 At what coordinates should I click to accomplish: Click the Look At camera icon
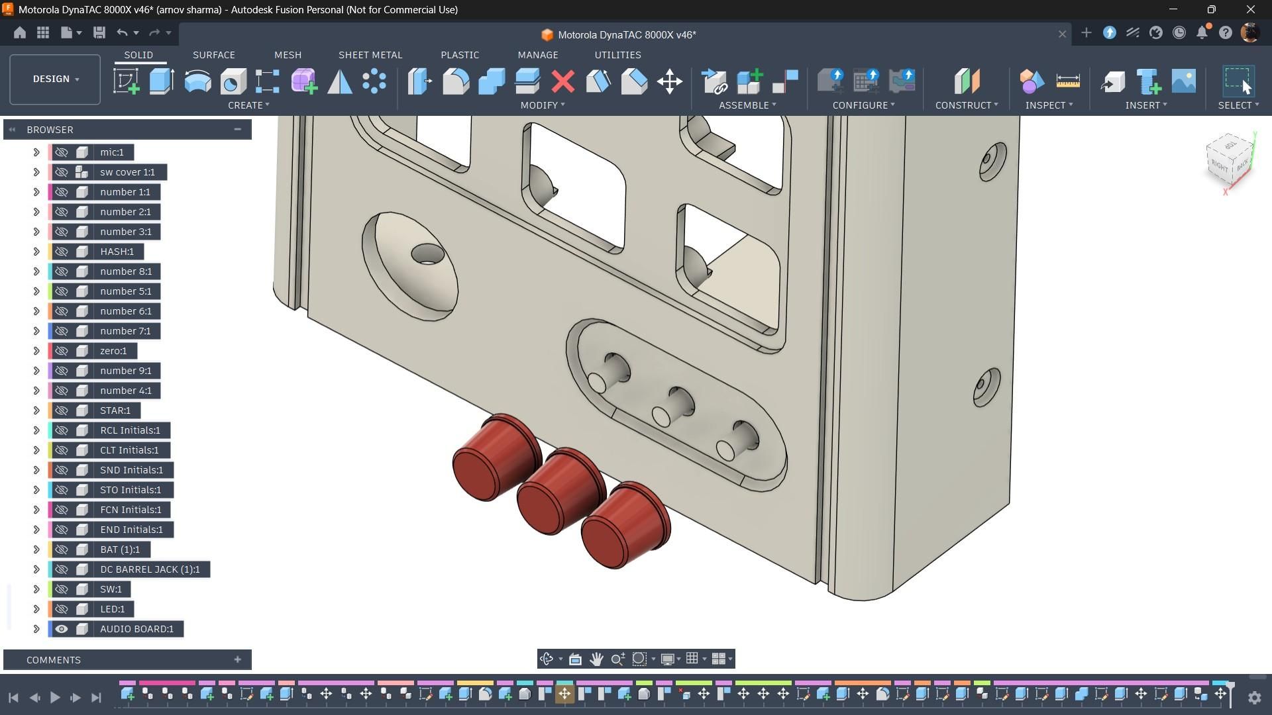pos(575,659)
